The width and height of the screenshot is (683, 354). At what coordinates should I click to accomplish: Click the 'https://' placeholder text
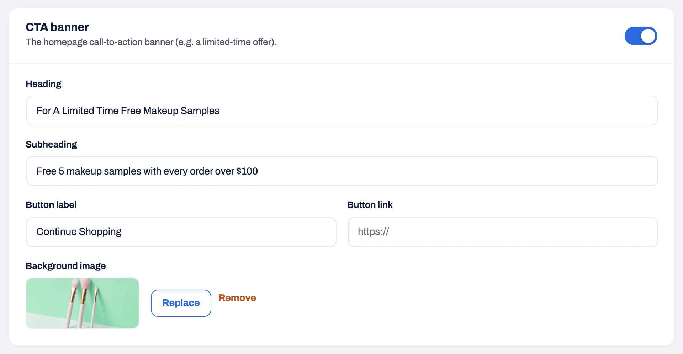coord(373,232)
